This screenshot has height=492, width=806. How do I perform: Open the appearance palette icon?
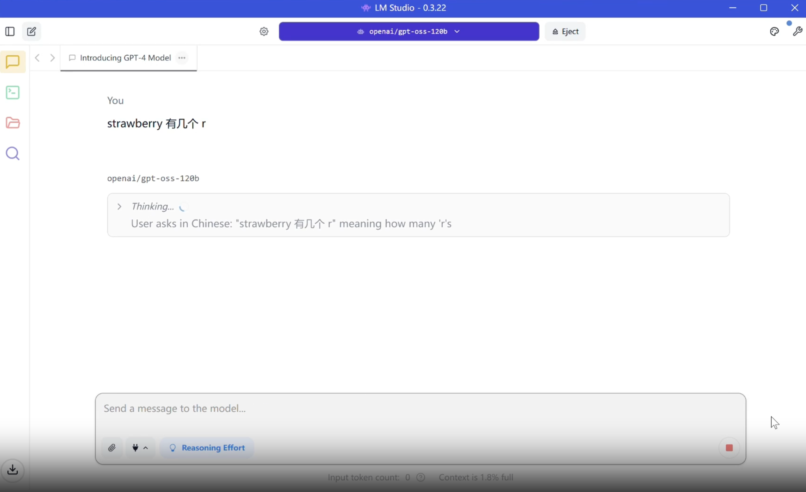(x=774, y=31)
